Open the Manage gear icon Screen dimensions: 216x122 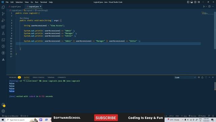[3, 111]
